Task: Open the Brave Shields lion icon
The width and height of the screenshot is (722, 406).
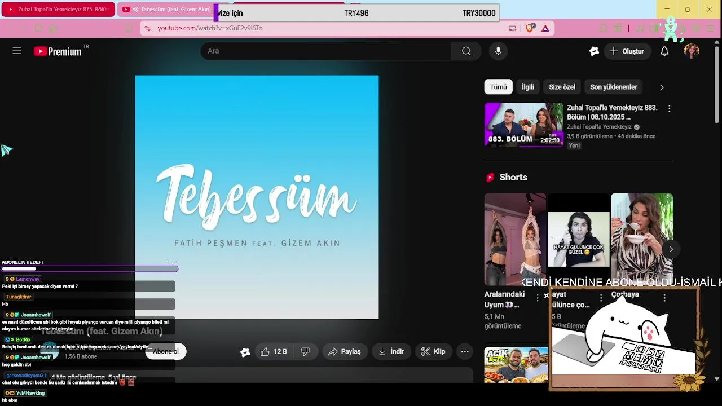Action: pos(529,28)
